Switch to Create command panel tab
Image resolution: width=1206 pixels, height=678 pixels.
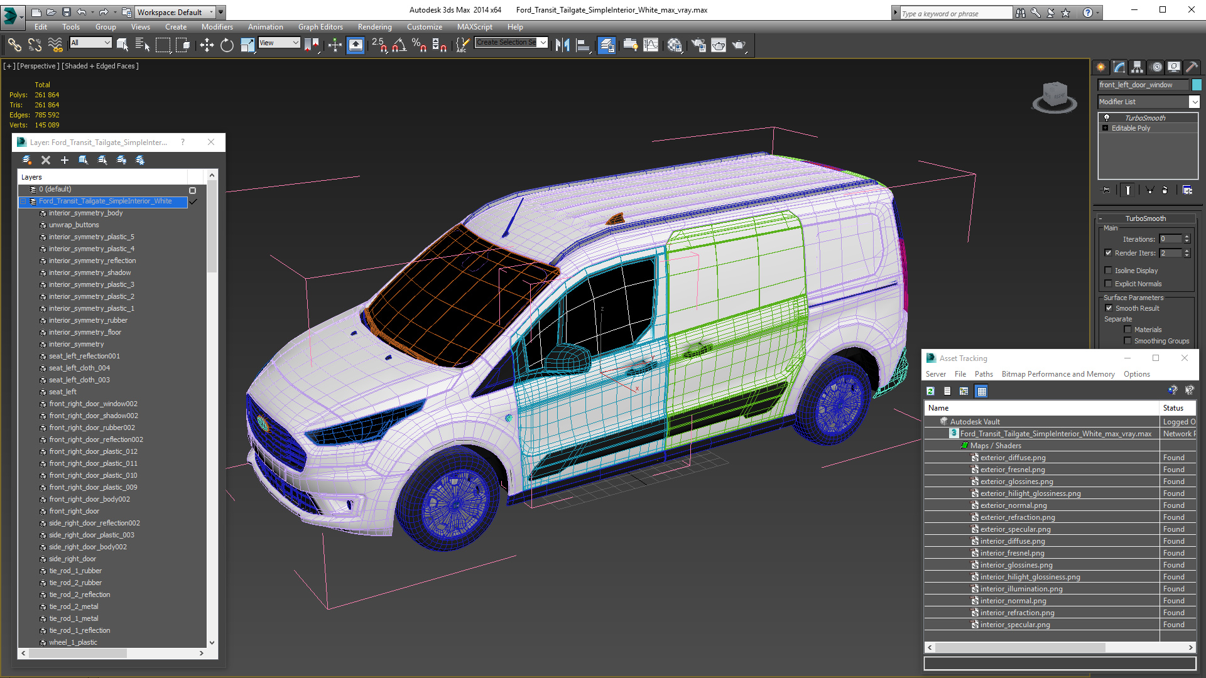tap(1101, 67)
